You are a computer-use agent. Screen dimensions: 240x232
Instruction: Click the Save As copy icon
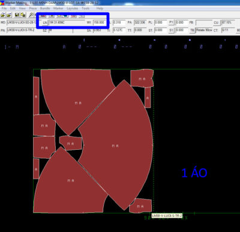tap(23, 15)
